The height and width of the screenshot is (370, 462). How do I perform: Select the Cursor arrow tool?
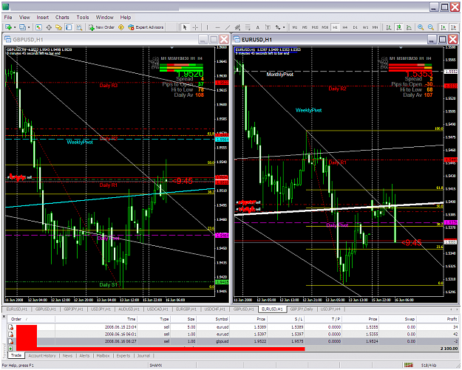tap(185, 27)
